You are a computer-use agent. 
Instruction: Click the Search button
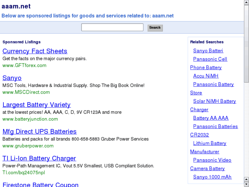pos(155,28)
